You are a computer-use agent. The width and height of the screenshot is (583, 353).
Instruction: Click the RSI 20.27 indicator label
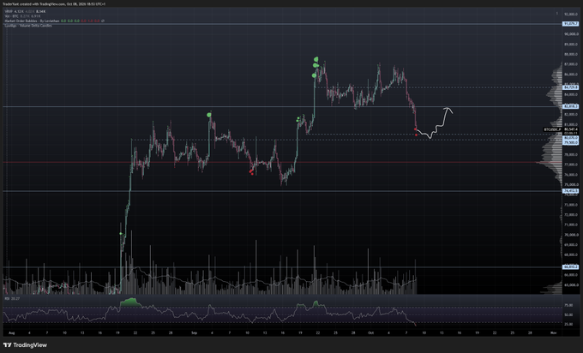[x=12, y=298]
